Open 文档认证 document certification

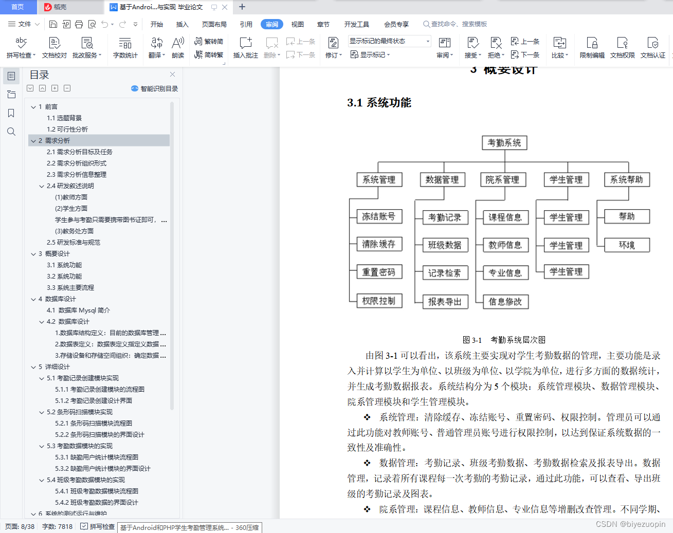point(653,47)
